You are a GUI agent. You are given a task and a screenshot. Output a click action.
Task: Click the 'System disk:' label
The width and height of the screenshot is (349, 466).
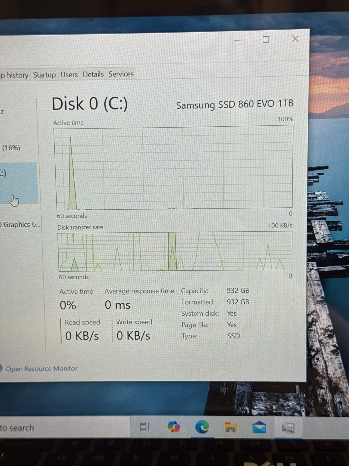[200, 313]
